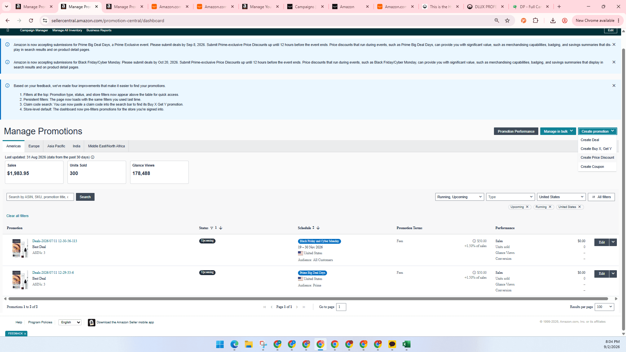Click the Status column filter icon
The height and width of the screenshot is (352, 626).
click(212, 228)
